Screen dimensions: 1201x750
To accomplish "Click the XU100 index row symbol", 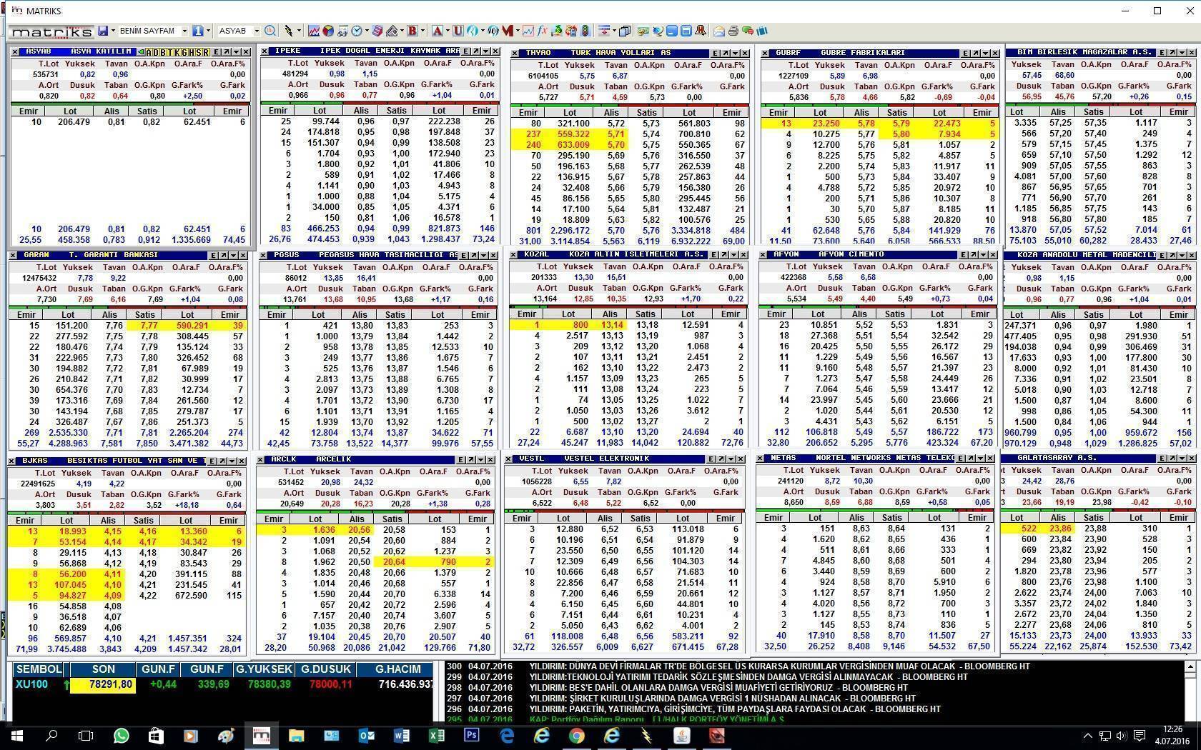I will point(31,684).
